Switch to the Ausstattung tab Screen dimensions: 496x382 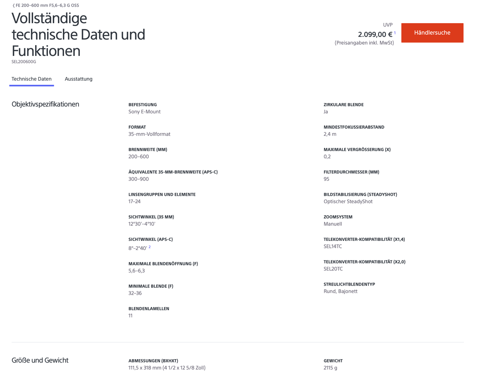[79, 79]
